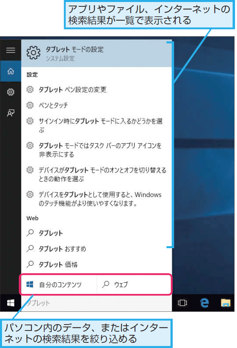The image size is (237, 348).
Task: Switch to the ウェブ filter tab
Action: pyautogui.click(x=134, y=284)
